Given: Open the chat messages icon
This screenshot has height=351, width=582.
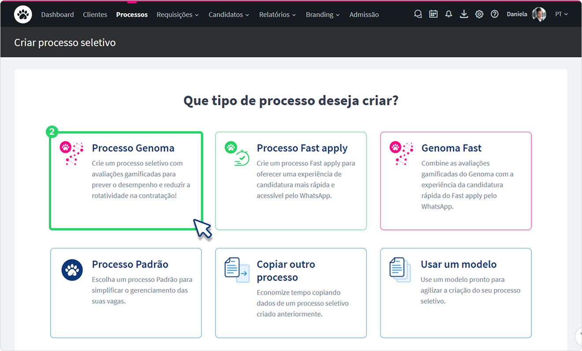Looking at the screenshot, I should coord(418,14).
